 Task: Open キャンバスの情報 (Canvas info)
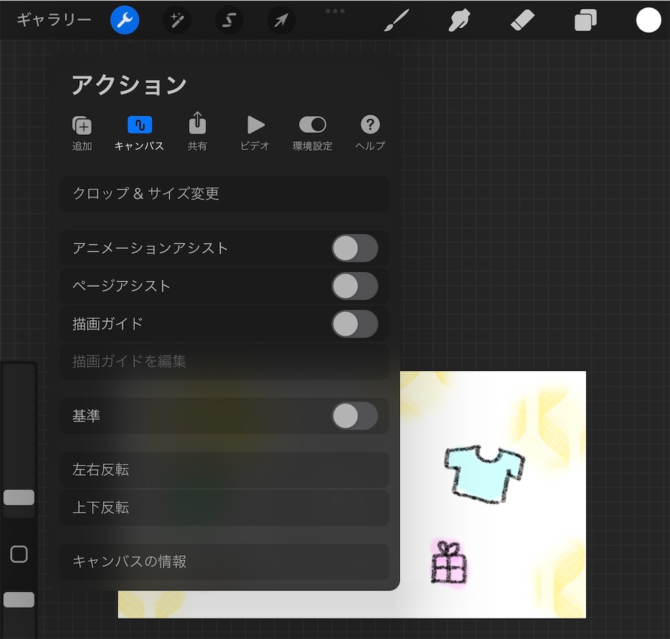(224, 562)
